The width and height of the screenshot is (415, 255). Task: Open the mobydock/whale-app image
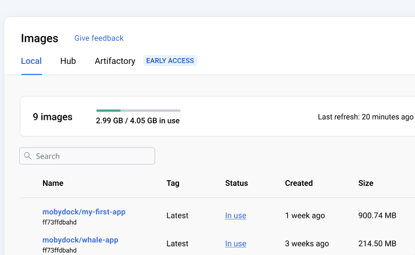[x=80, y=240]
